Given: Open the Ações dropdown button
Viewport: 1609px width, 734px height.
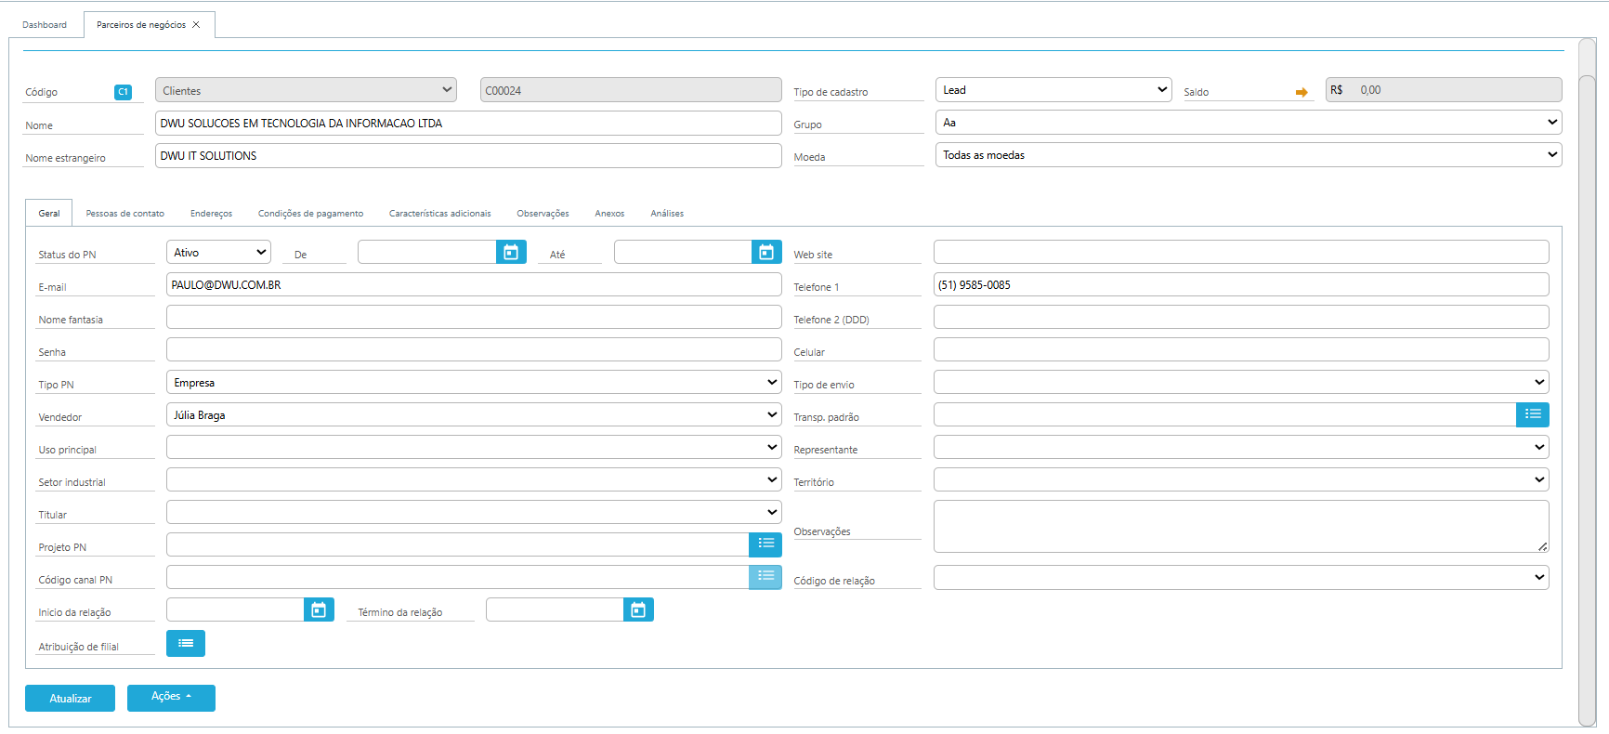Looking at the screenshot, I should coord(171,698).
